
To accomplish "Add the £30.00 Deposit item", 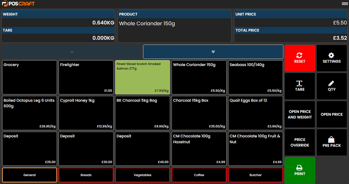I will click(x=86, y=149).
